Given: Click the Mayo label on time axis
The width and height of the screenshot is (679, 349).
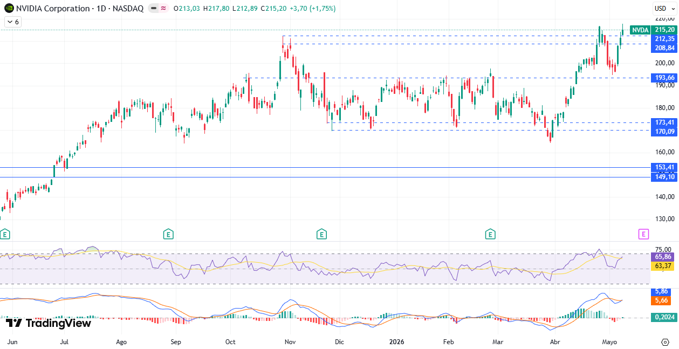Looking at the screenshot, I should (609, 342).
